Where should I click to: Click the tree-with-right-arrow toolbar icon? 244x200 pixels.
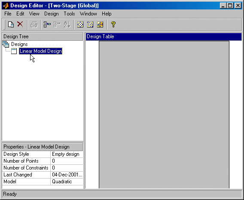[x=57, y=24]
